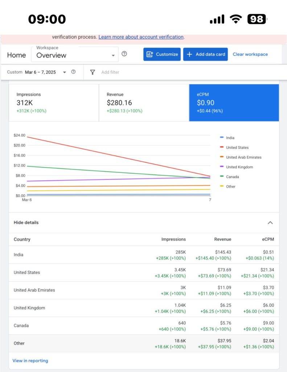Screen dimensions: 287x372
Task: Select the Impressions metric card
Action: click(x=54, y=103)
